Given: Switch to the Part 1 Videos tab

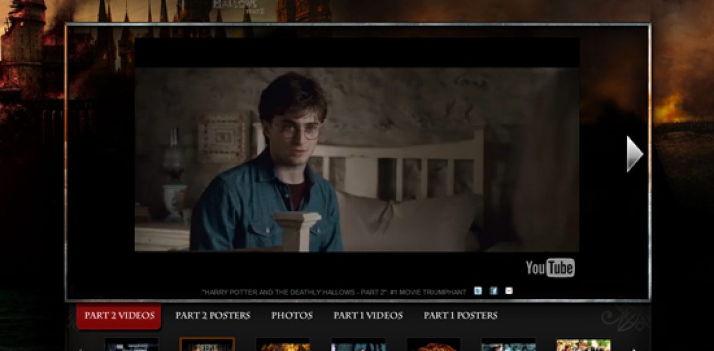Looking at the screenshot, I should click(368, 315).
